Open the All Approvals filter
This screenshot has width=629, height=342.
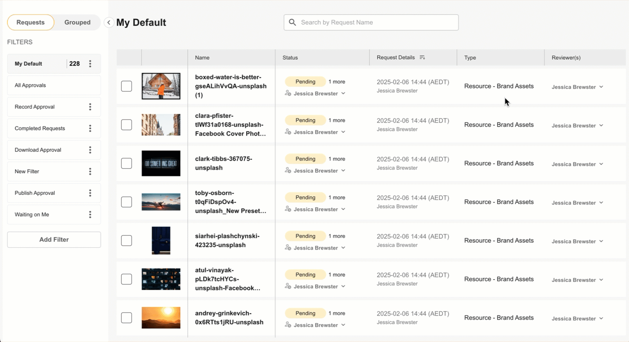pos(54,85)
